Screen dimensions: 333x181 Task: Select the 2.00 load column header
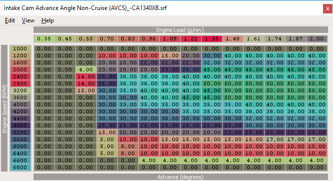(x=317, y=39)
